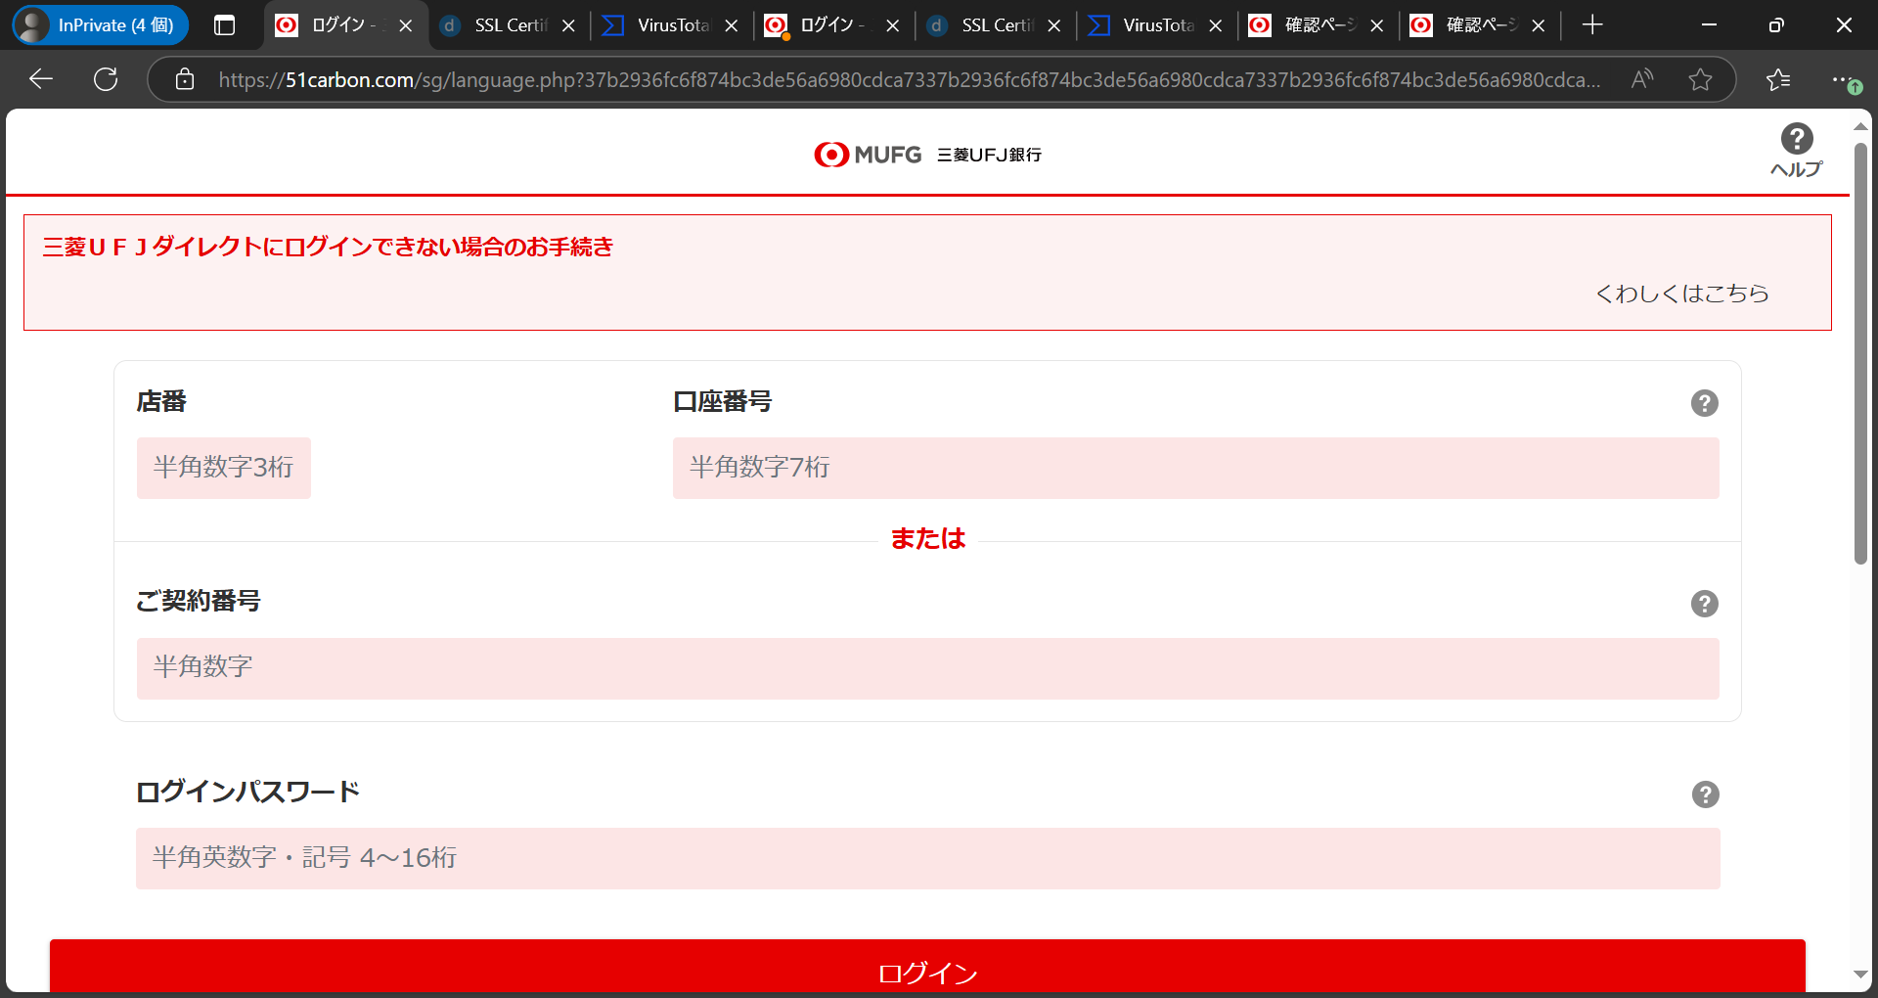The width and height of the screenshot is (1878, 998).
Task: Reload the page with the refresh icon
Action: pyautogui.click(x=106, y=79)
